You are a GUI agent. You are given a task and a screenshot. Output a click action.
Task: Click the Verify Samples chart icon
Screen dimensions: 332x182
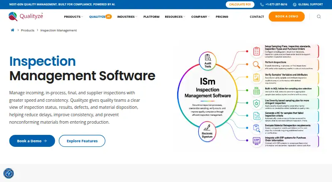(x=256, y=77)
